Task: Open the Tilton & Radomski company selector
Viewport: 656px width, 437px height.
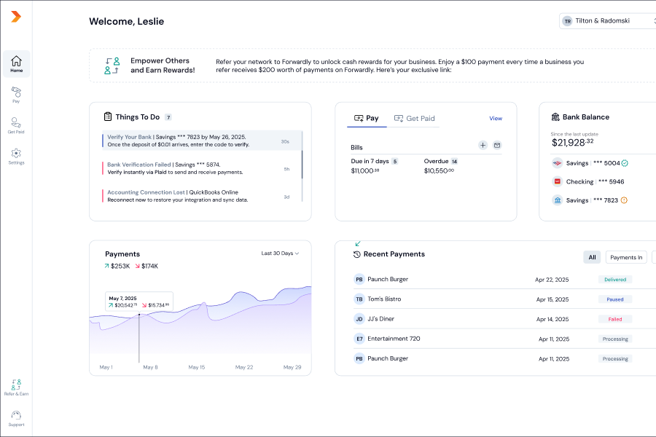Action: tap(606, 21)
